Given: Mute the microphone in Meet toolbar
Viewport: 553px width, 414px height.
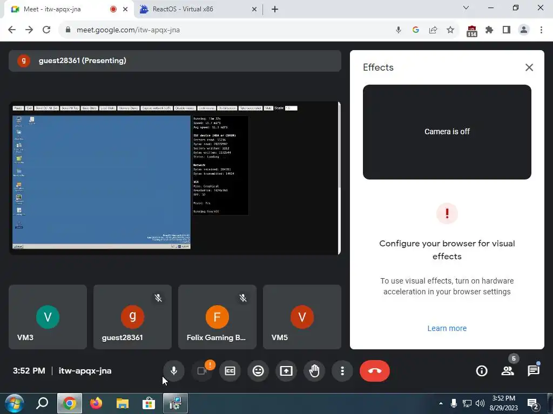Looking at the screenshot, I should (173, 371).
